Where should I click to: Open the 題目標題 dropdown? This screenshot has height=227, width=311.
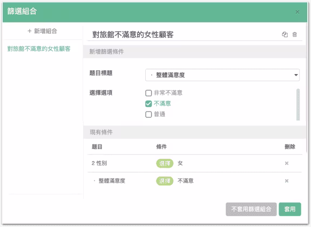point(222,75)
